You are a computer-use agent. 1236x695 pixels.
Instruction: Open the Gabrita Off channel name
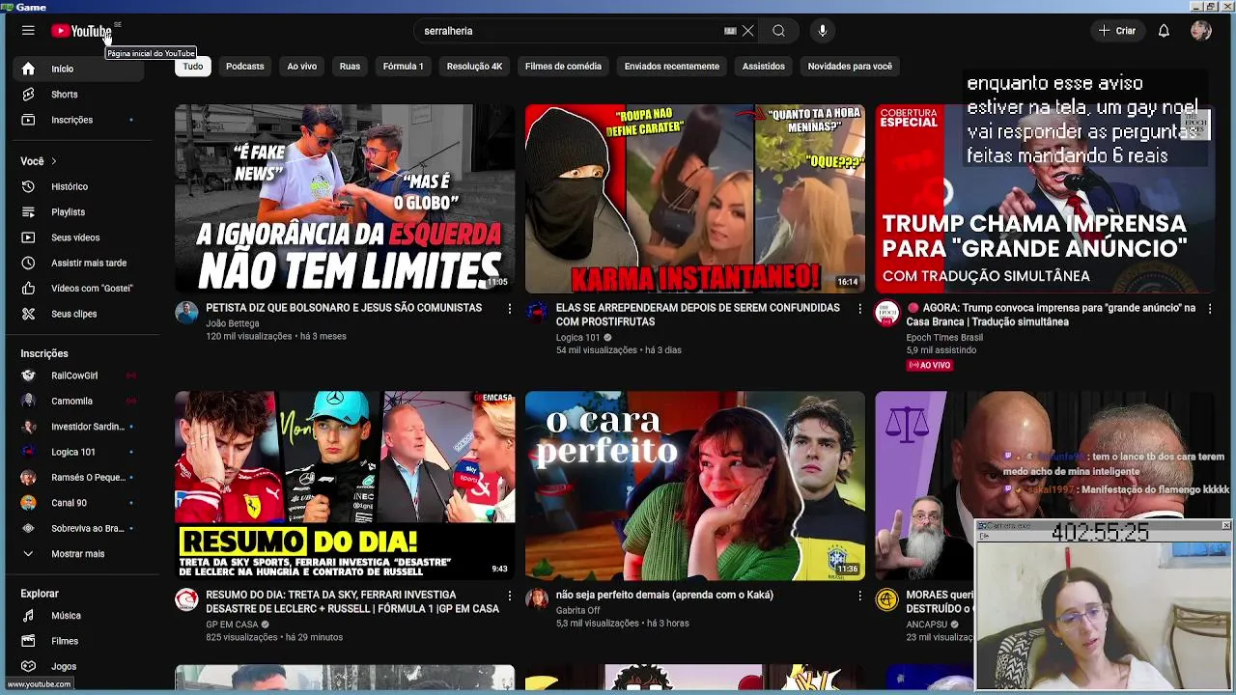[578, 611]
